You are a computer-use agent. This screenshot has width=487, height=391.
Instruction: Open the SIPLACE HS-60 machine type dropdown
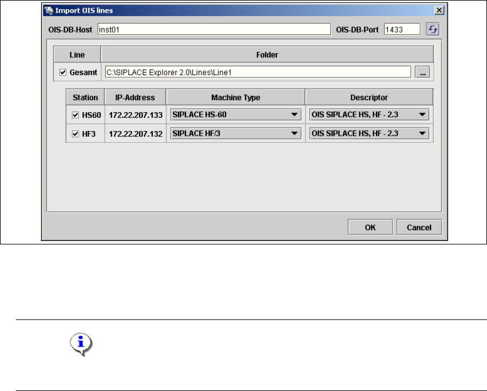coord(236,114)
